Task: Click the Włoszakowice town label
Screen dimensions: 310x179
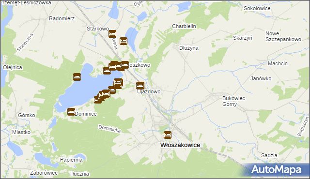Action: point(180,145)
